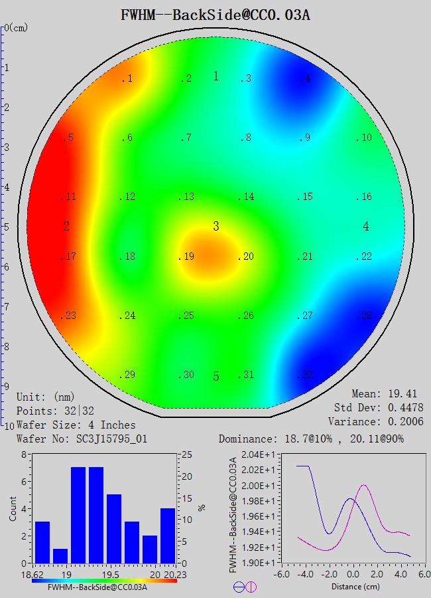This screenshot has height=598, width=431.
Task: Select measurement point 28 on the right side
Action: [364, 316]
